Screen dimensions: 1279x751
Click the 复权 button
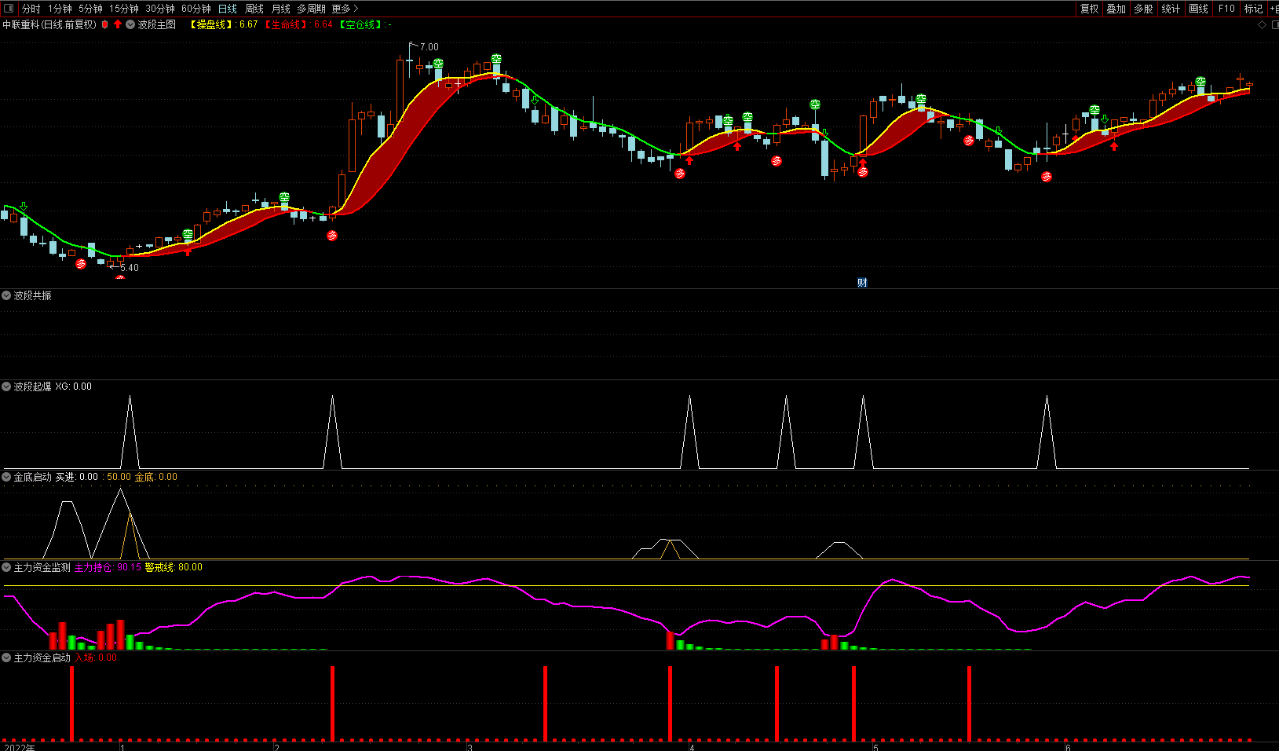[1090, 9]
